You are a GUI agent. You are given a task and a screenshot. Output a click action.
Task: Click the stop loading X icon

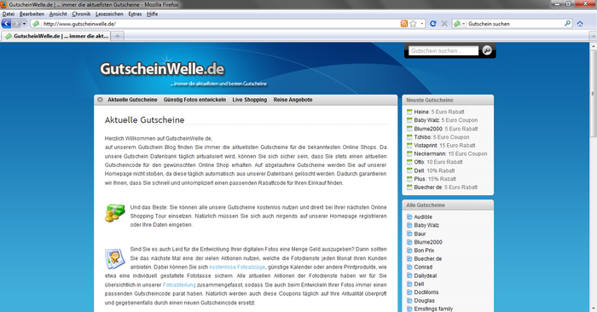pos(444,24)
